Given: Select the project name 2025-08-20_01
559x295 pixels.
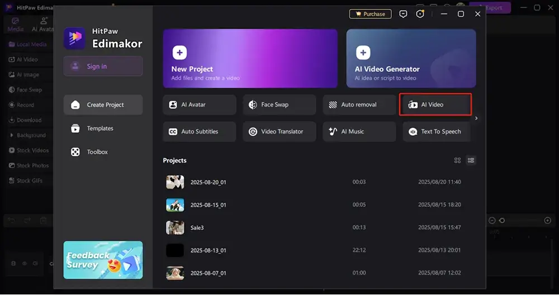Looking at the screenshot, I should pyautogui.click(x=208, y=182).
